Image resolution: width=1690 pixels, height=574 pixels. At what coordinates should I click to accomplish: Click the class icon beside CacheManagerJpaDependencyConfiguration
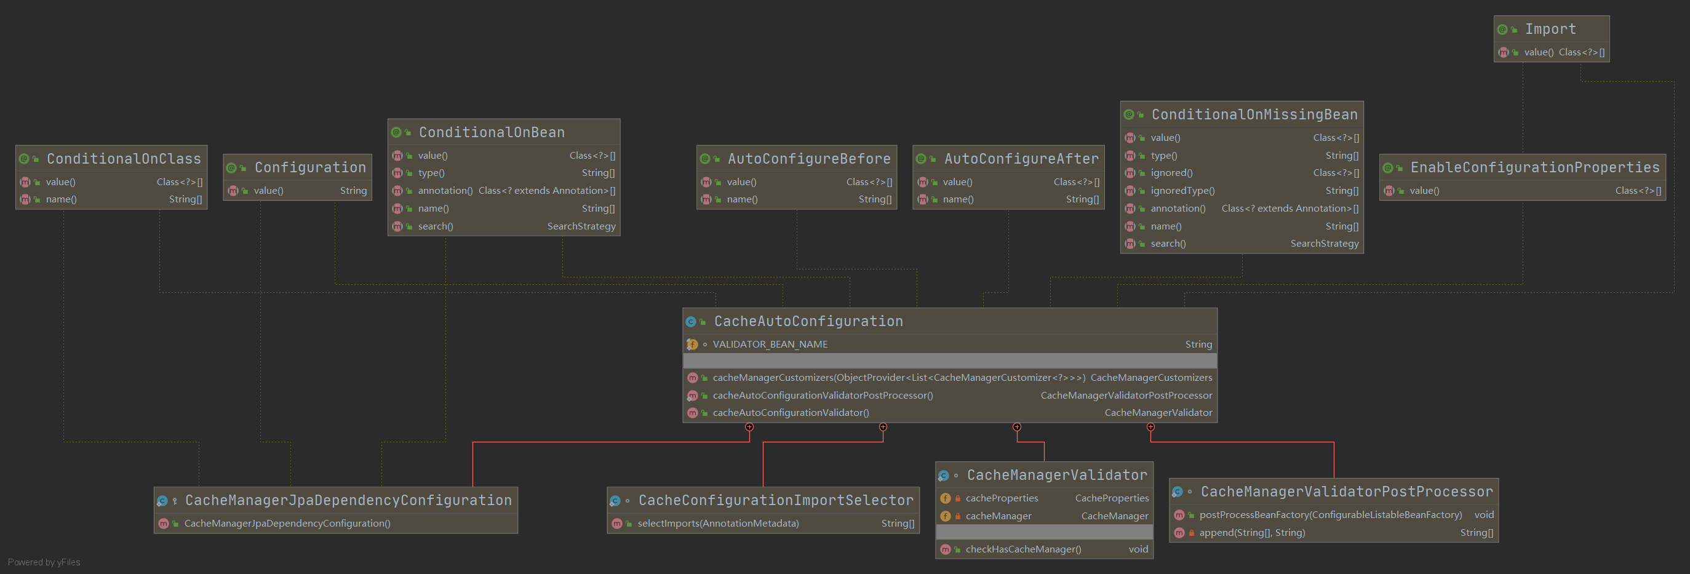[x=162, y=501]
